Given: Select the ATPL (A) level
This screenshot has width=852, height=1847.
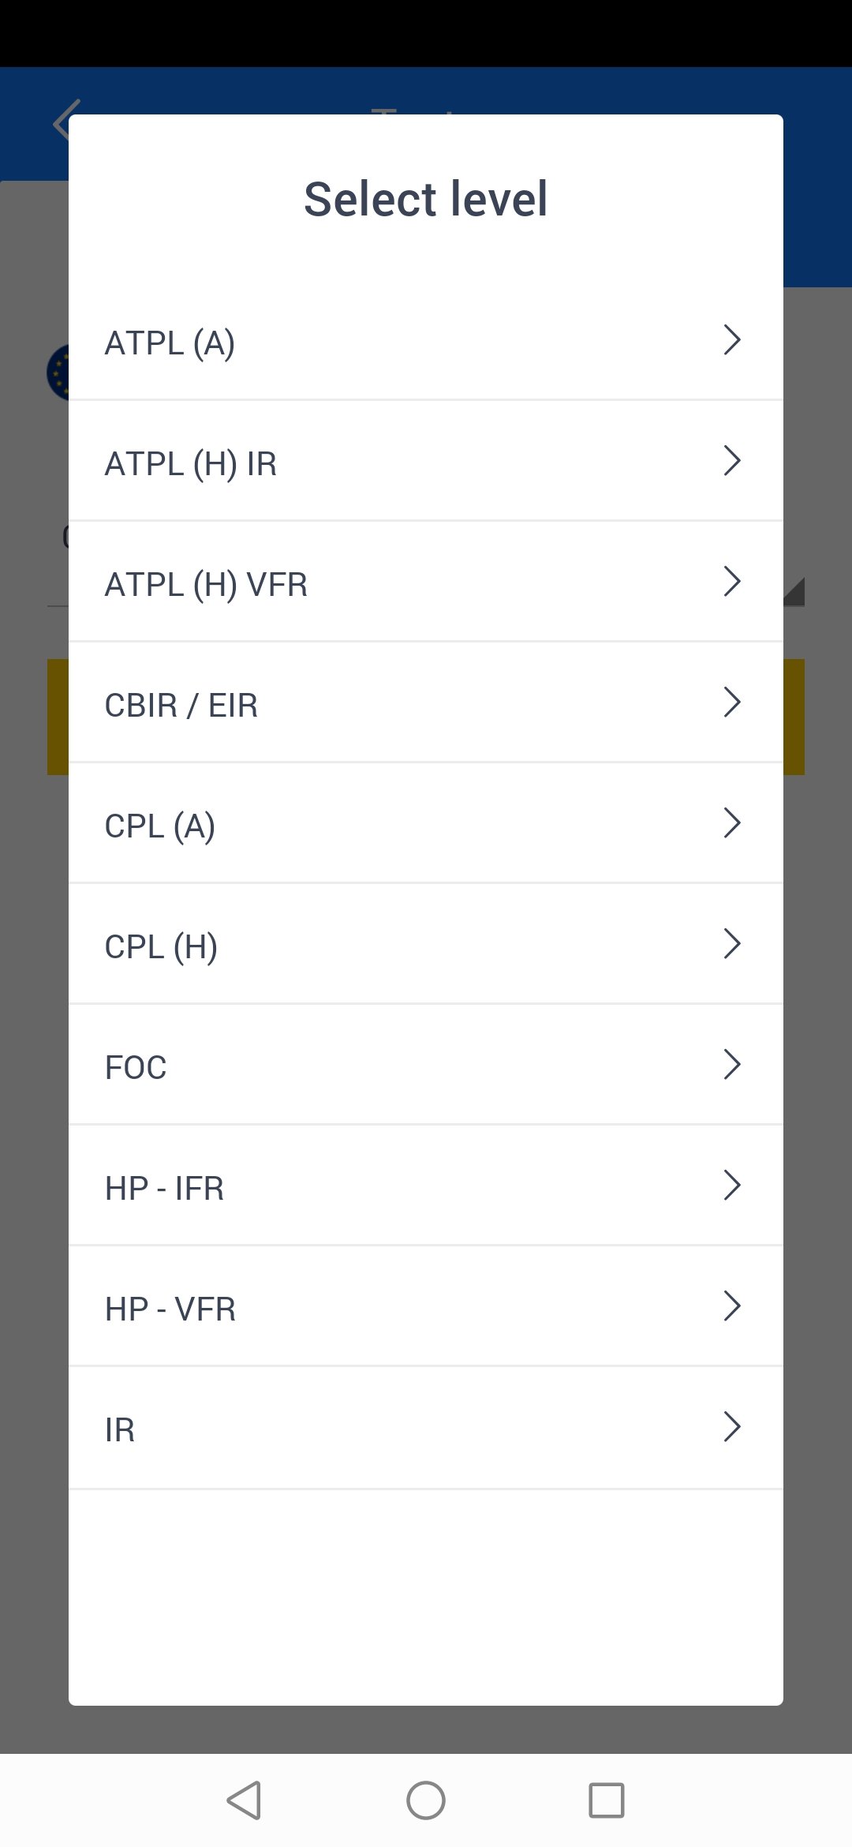Looking at the screenshot, I should coord(170,343).
